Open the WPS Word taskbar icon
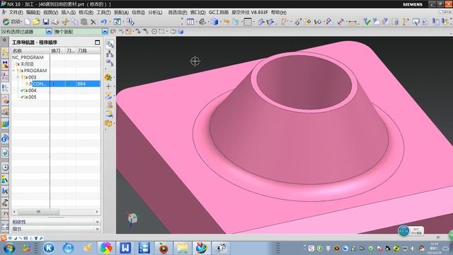 pyautogui.click(x=125, y=248)
